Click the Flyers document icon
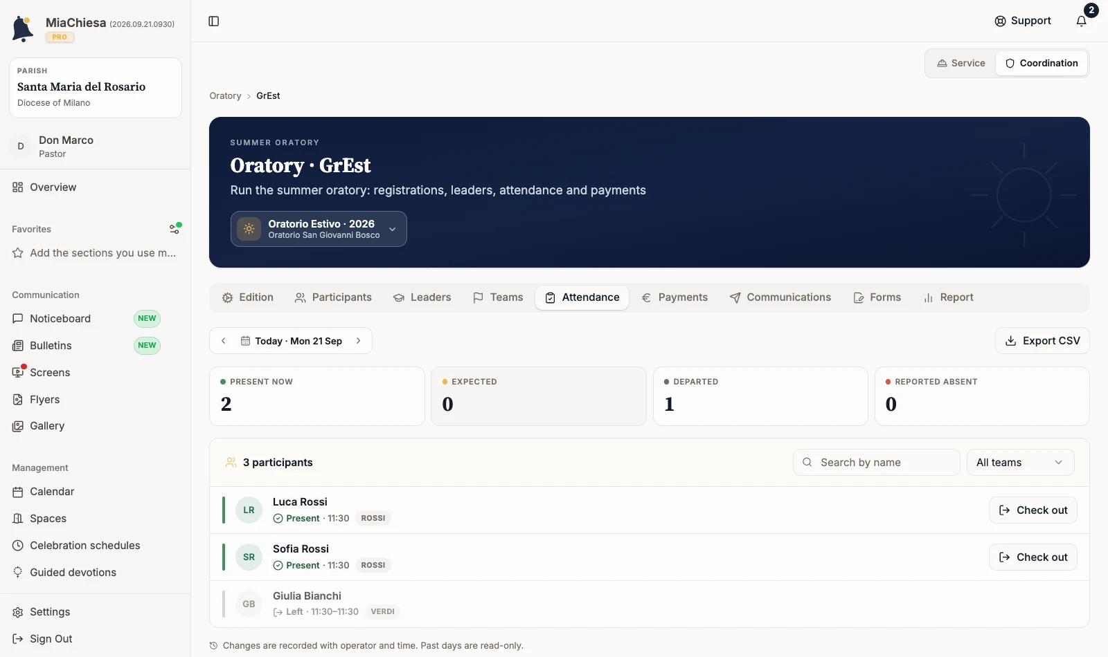1108x657 pixels. pos(18,400)
